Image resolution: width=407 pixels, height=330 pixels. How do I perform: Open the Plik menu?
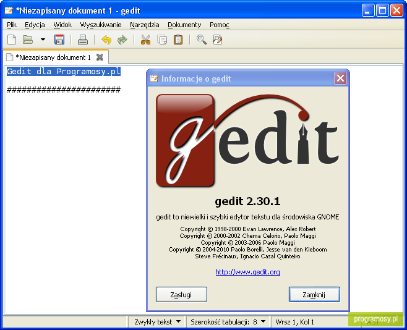tap(12, 25)
